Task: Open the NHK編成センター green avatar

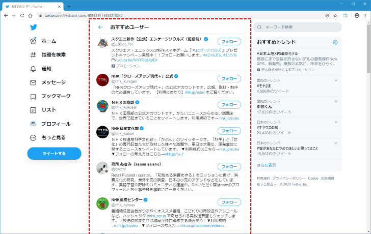Action: pos(102,204)
